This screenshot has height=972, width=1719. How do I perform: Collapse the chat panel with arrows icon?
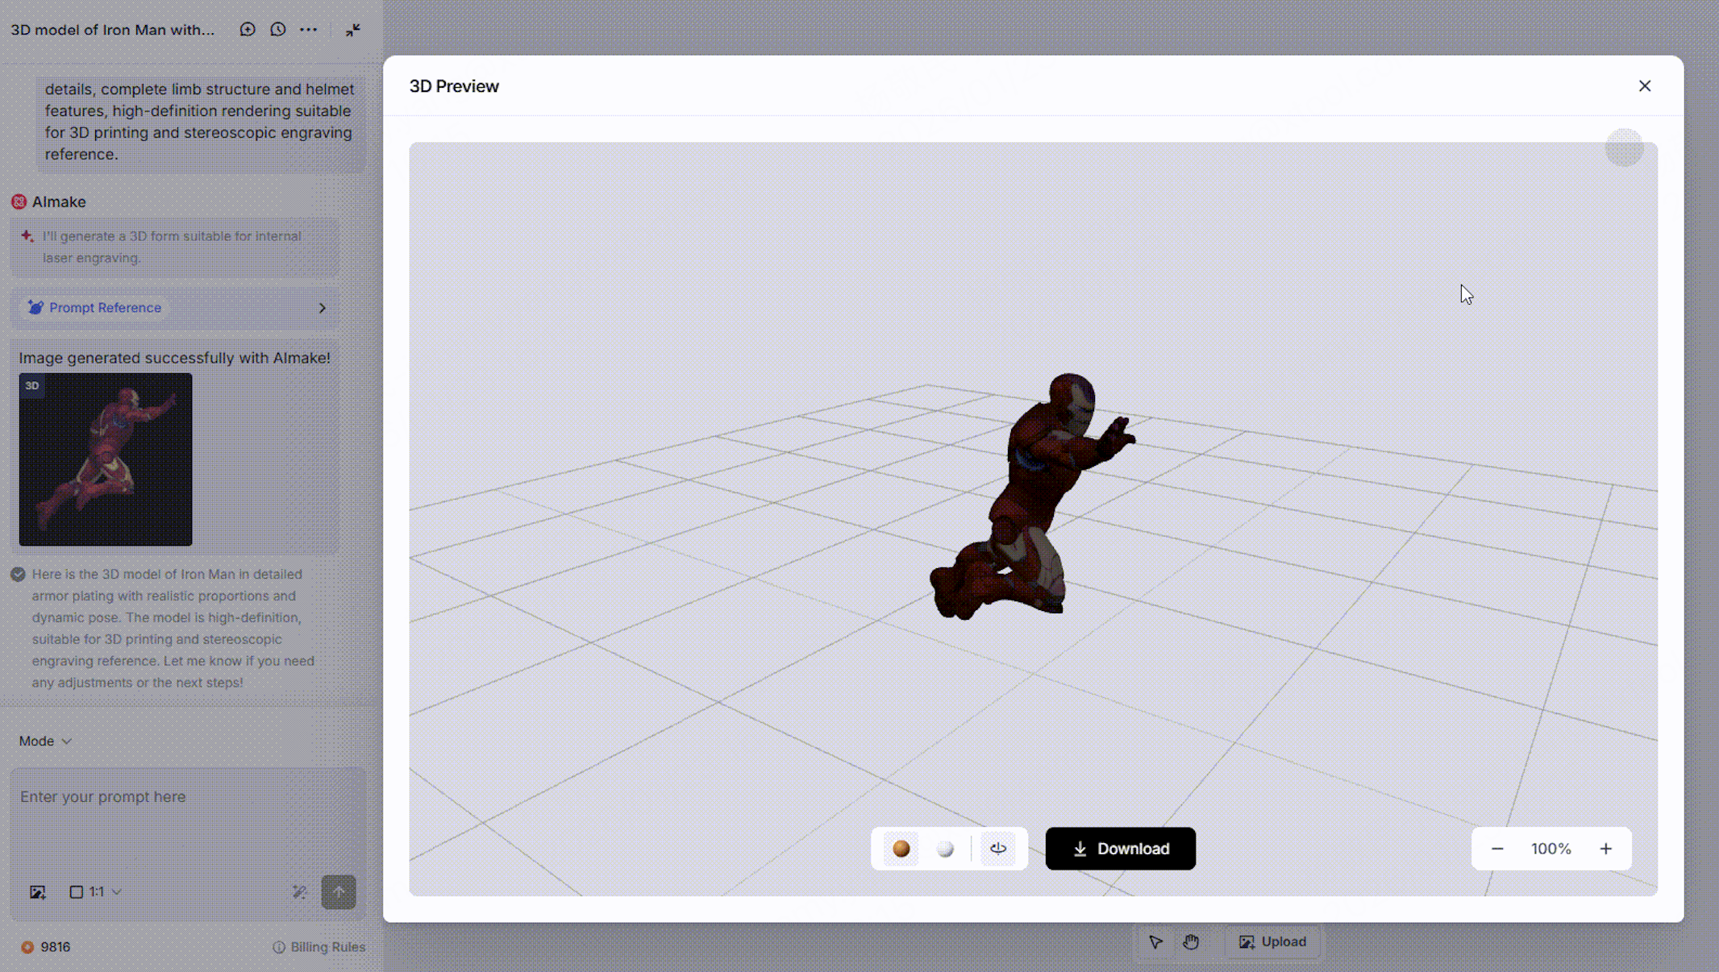[x=353, y=30]
